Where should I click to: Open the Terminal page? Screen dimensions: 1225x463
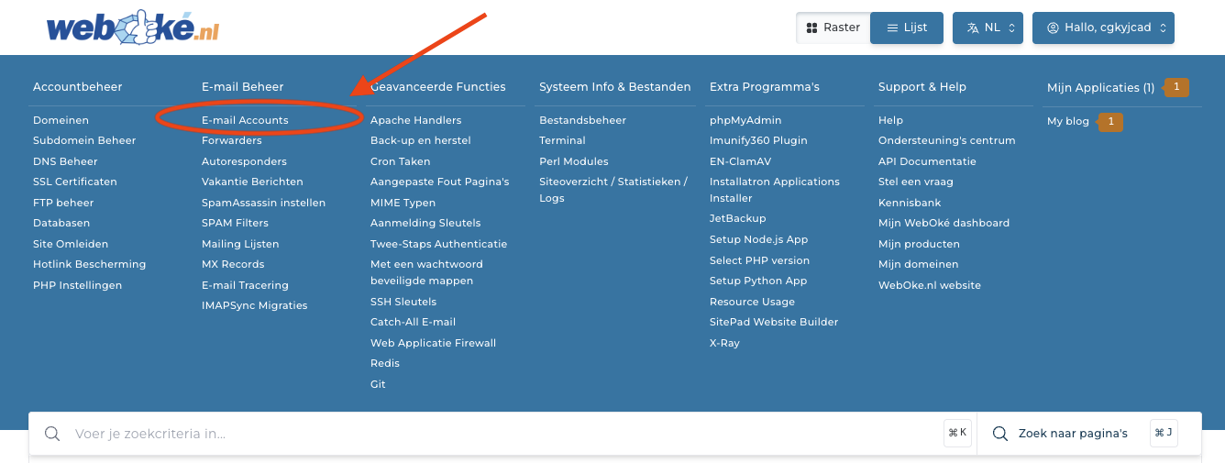(x=562, y=140)
